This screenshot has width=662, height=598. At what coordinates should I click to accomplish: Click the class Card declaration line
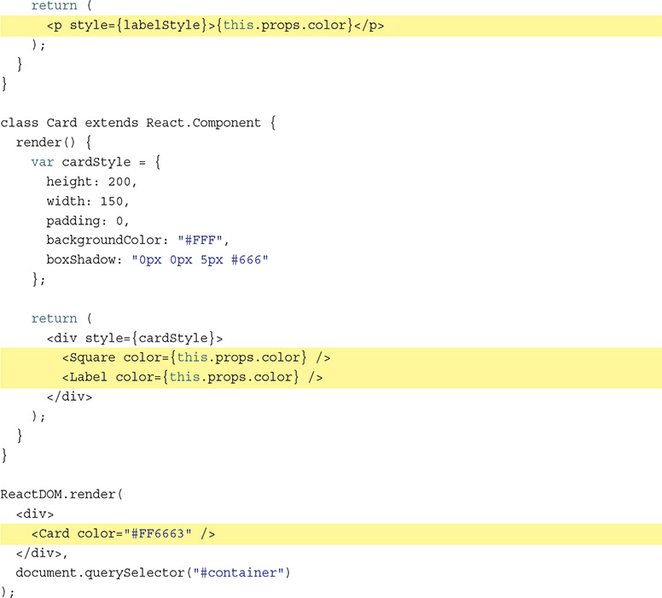pyautogui.click(x=138, y=123)
